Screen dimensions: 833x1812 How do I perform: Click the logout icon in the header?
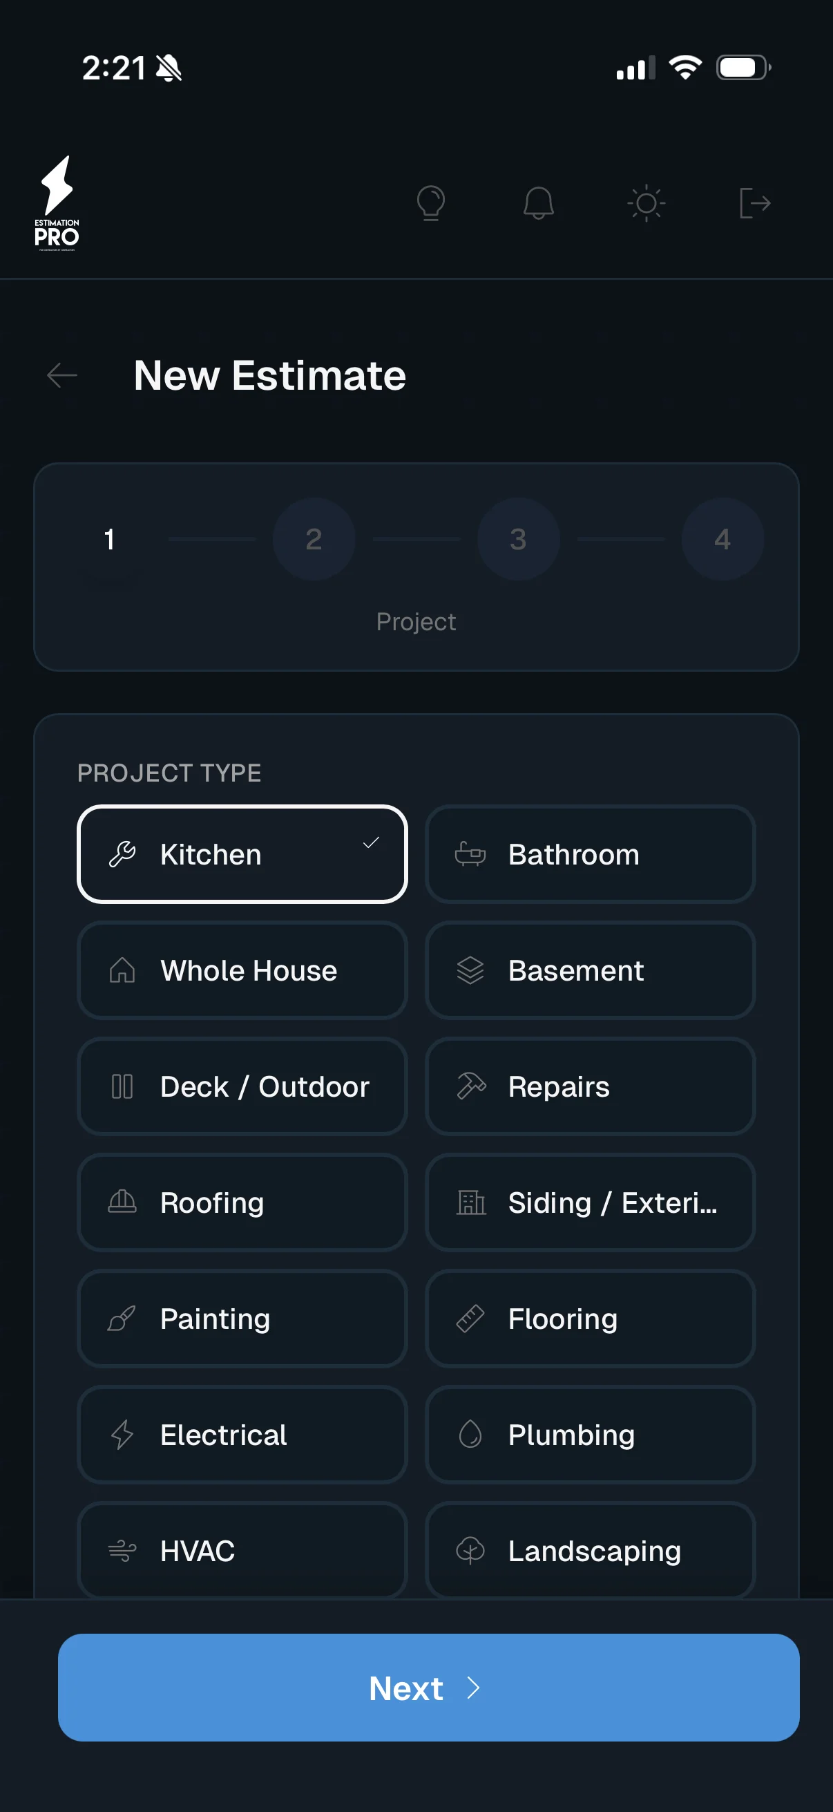point(754,202)
